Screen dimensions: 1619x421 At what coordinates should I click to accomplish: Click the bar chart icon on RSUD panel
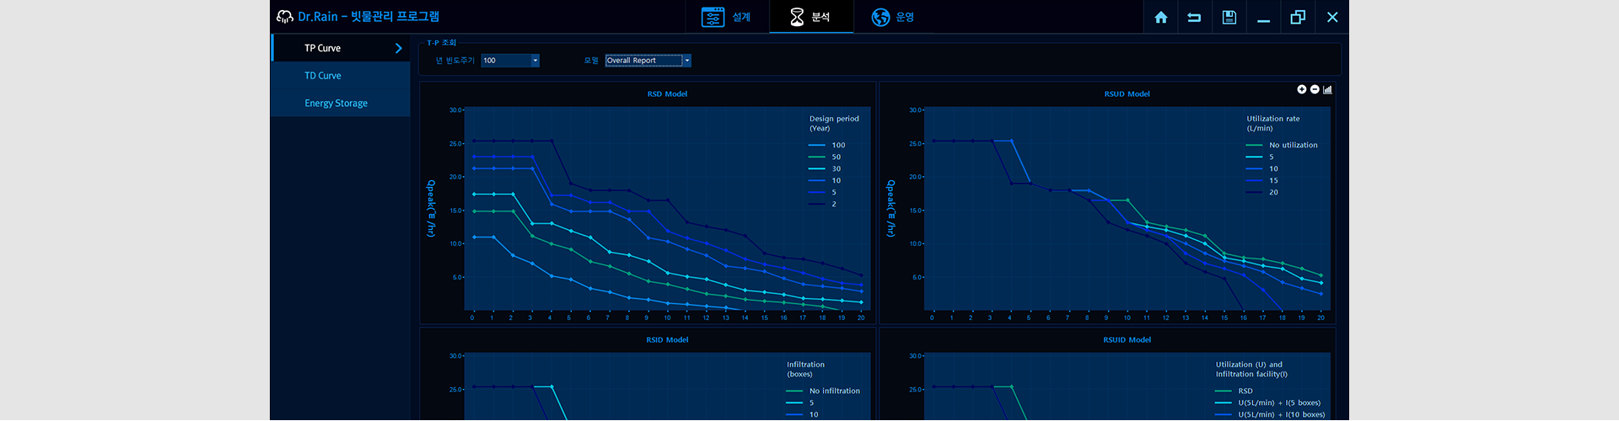click(x=1327, y=89)
